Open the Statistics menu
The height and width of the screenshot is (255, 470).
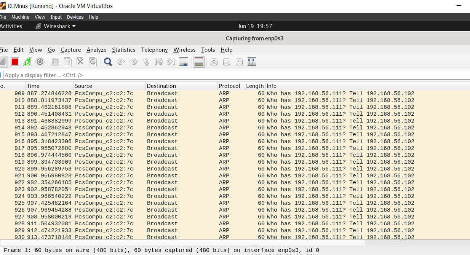click(x=123, y=50)
